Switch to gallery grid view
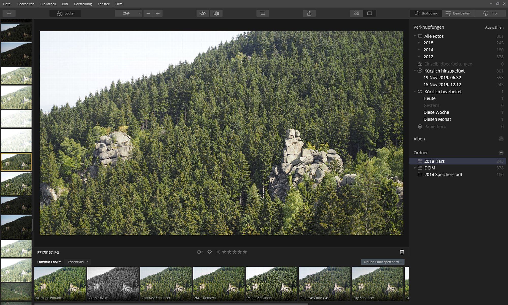Image resolution: width=508 pixels, height=305 pixels. coord(356,13)
